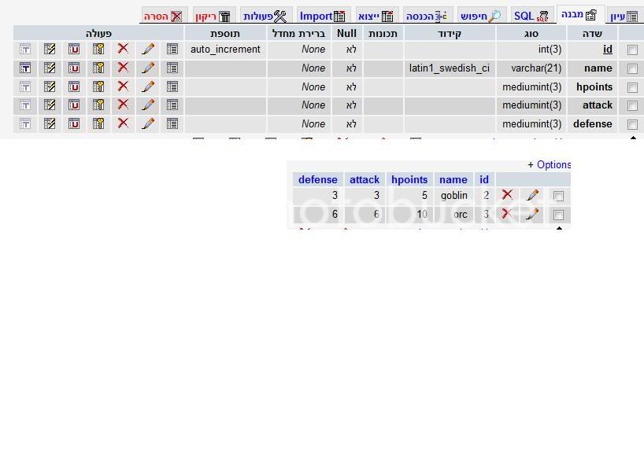The image size is (644, 460).
Task: Edit the goblin record with pencil icon
Action: (x=532, y=195)
